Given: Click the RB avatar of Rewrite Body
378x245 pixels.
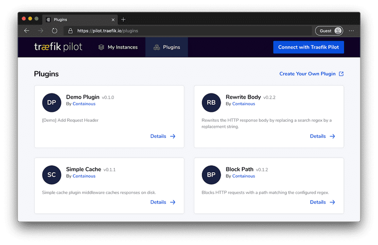Looking at the screenshot, I should tap(211, 102).
